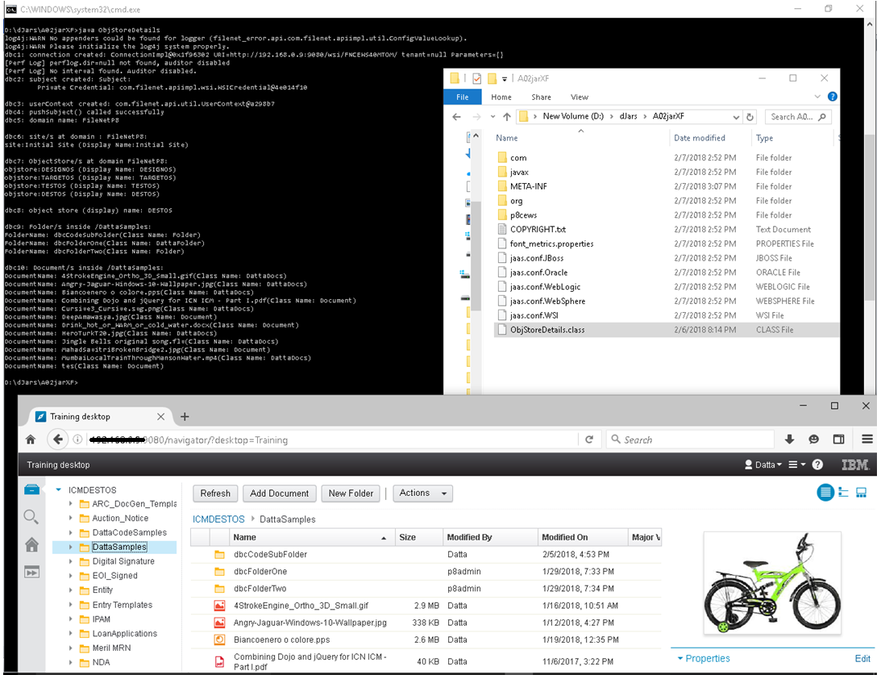The width and height of the screenshot is (881, 675).
Task: Click the Home icon in Navigator sidebar
Action: pos(31,545)
